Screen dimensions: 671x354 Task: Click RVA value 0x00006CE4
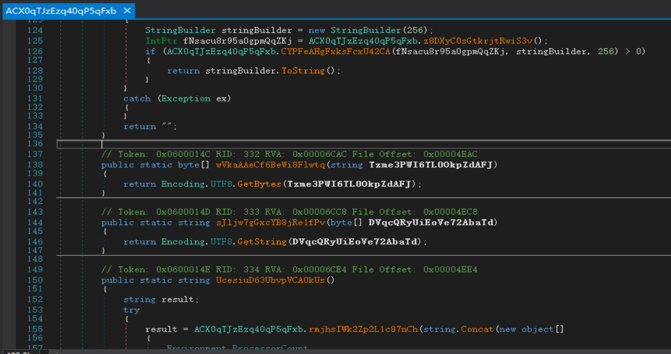(319, 270)
